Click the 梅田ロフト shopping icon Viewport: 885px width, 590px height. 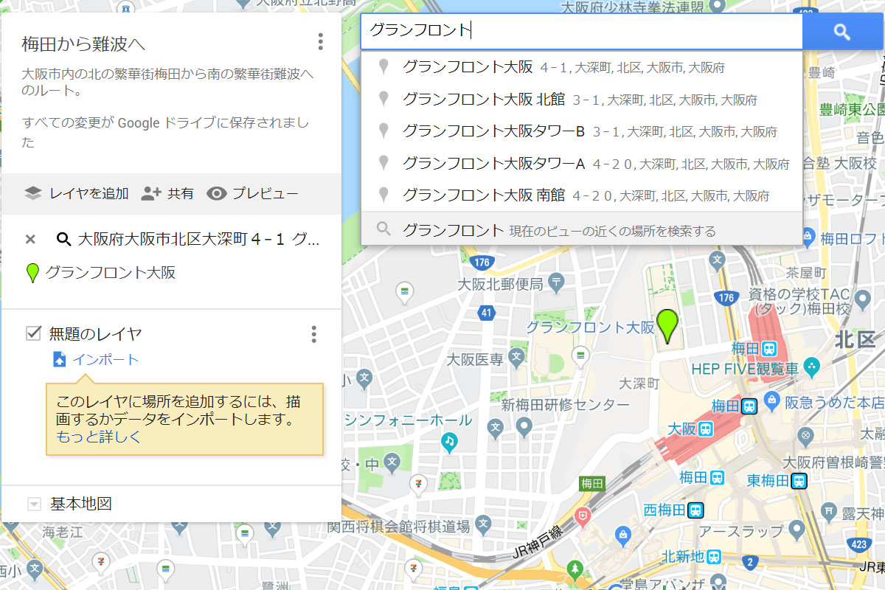[808, 237]
